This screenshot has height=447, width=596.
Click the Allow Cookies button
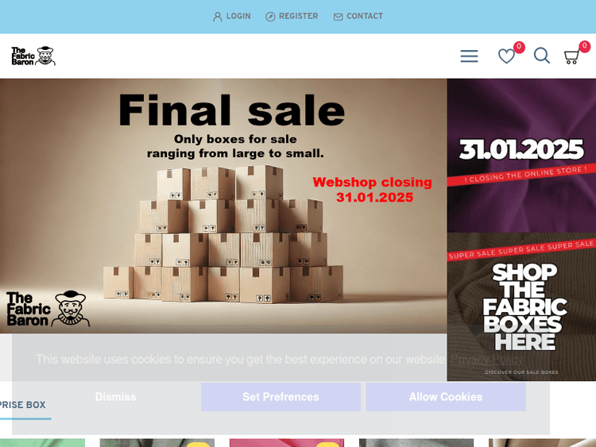tap(446, 397)
